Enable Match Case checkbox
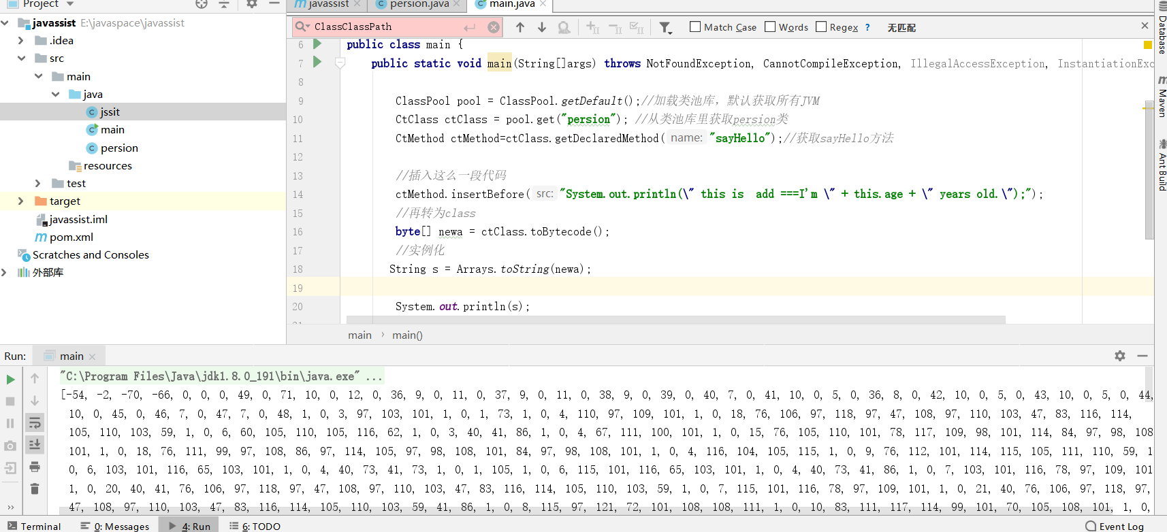 point(695,27)
